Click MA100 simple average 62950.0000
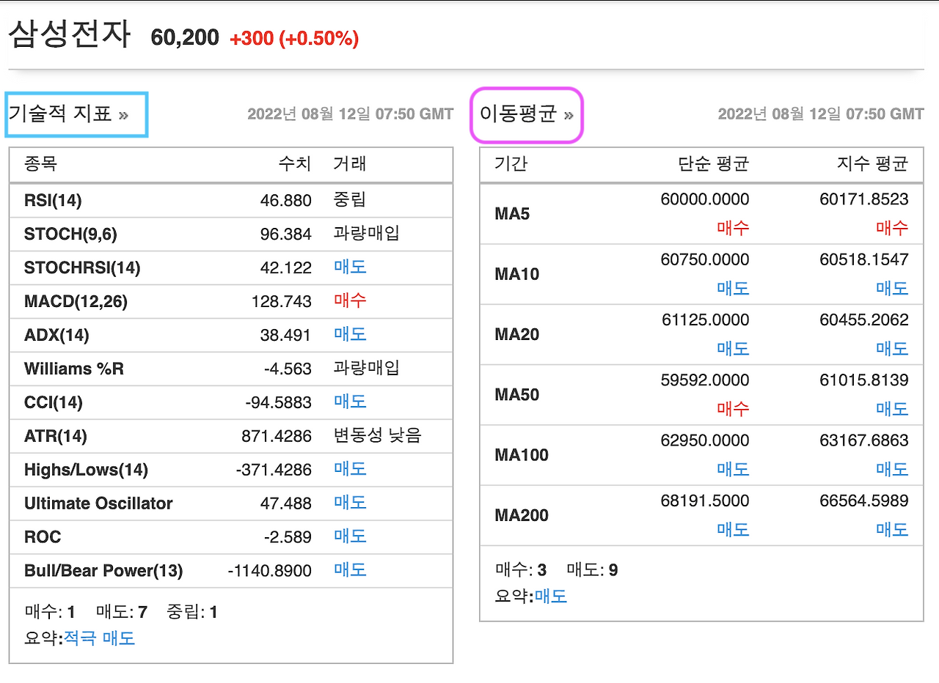Image resolution: width=939 pixels, height=683 pixels. tap(705, 440)
